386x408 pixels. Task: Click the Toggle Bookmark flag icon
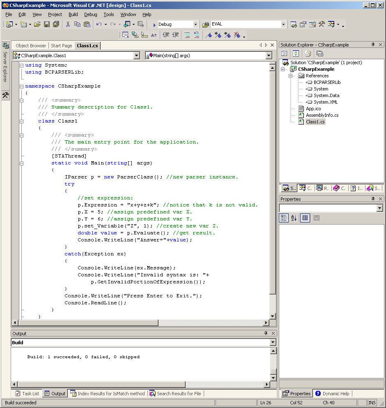point(209,35)
